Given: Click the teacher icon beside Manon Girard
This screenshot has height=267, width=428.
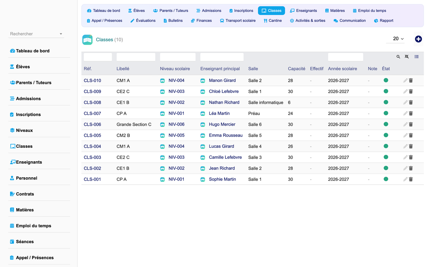Looking at the screenshot, I should tap(203, 81).
